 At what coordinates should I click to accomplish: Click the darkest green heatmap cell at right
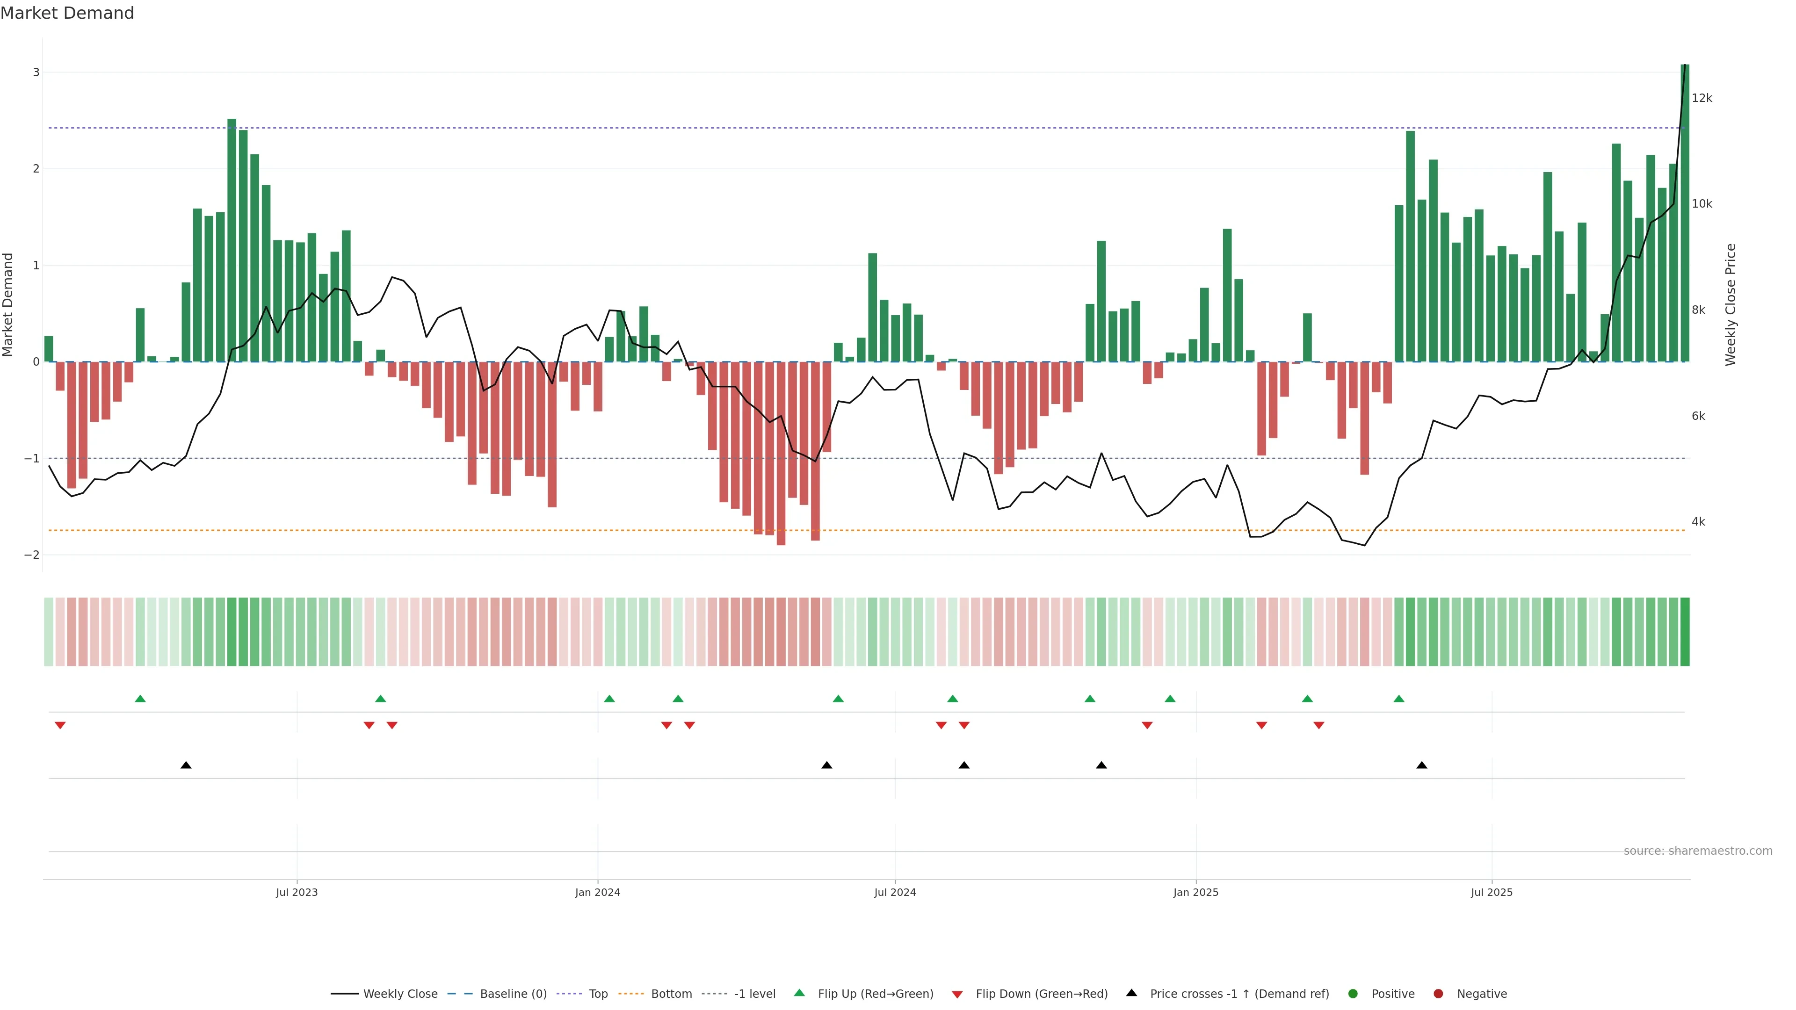click(x=1684, y=632)
